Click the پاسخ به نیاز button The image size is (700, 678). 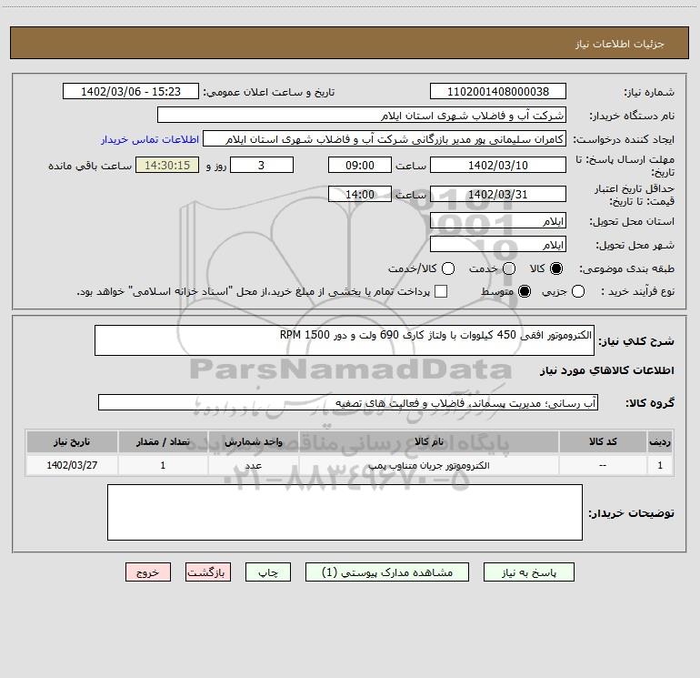[529, 572]
